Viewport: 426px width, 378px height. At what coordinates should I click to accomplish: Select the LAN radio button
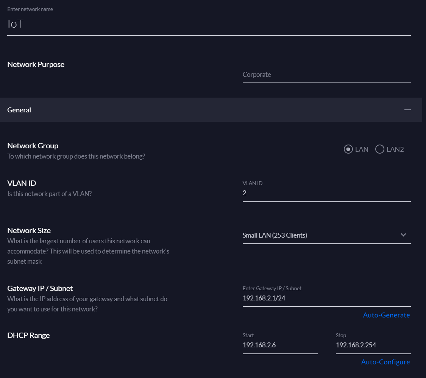[348, 149]
